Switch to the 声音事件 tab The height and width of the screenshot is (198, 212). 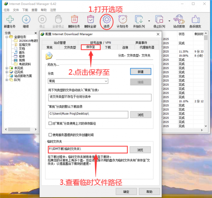pos(141,43)
